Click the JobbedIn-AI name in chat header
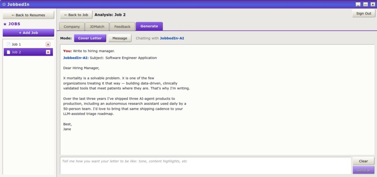Screen dimensions: 377x177 tap(172, 38)
